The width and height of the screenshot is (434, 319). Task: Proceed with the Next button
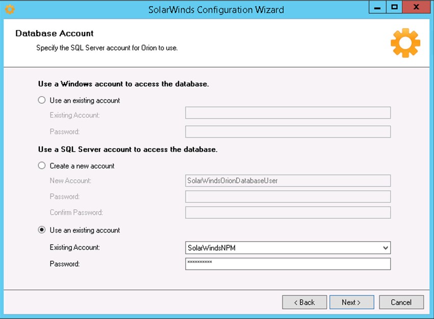point(351,302)
